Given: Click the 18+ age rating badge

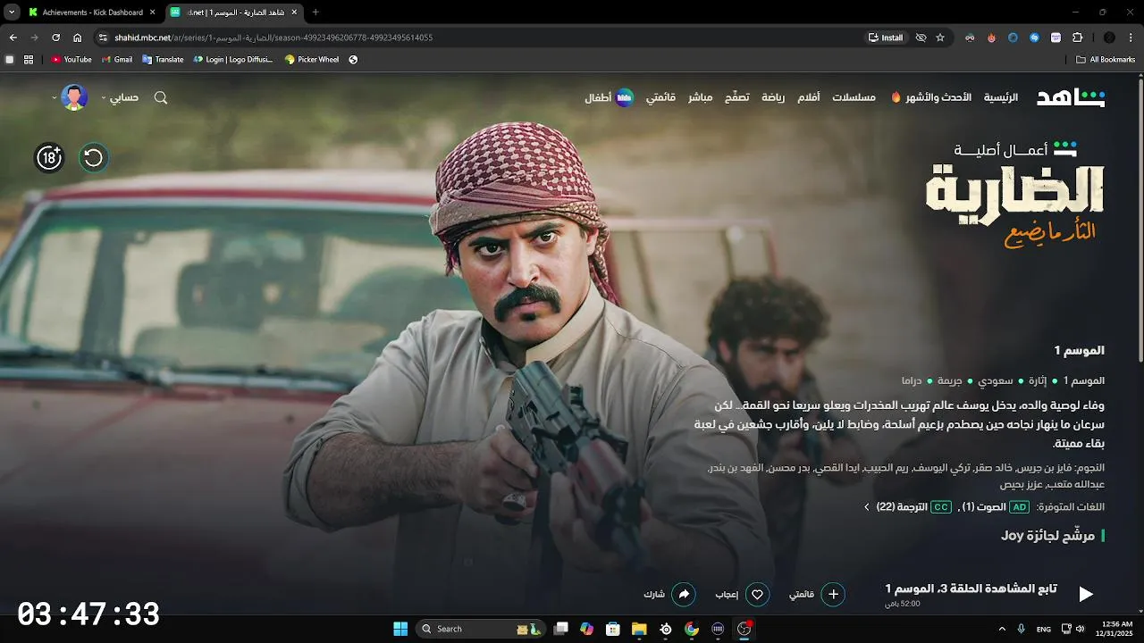Looking at the screenshot, I should (x=49, y=158).
